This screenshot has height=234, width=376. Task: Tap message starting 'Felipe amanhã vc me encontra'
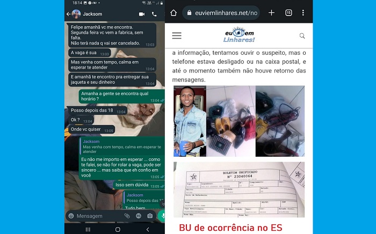(112, 35)
